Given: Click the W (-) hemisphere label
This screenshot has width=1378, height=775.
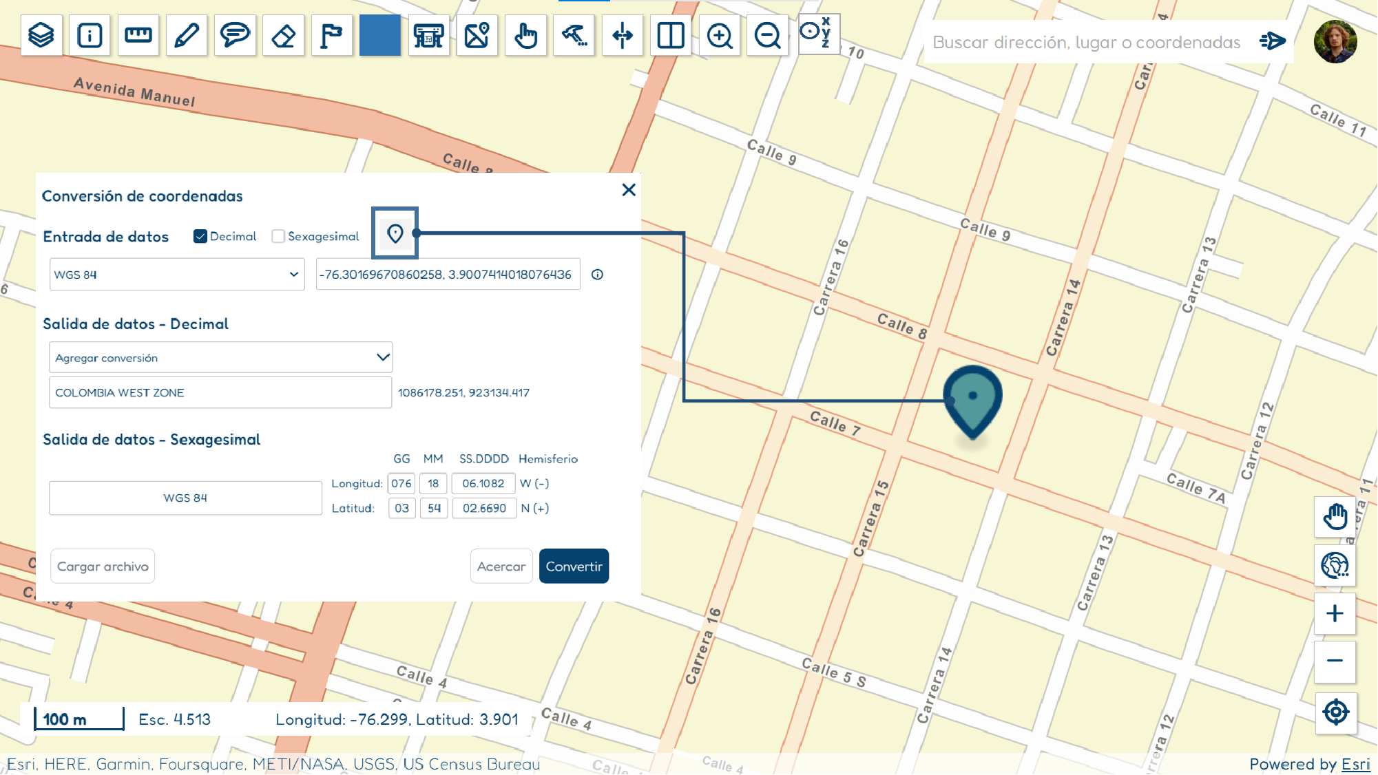Looking at the screenshot, I should 534,483.
